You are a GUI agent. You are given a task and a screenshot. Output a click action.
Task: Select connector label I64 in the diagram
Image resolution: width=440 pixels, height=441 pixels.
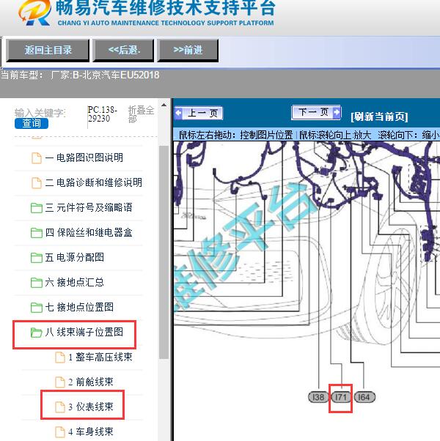[x=364, y=397]
